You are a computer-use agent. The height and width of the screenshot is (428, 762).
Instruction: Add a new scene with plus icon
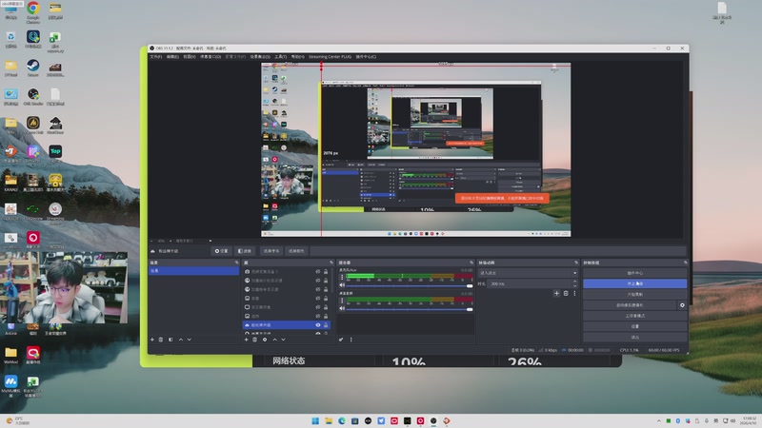coord(152,340)
